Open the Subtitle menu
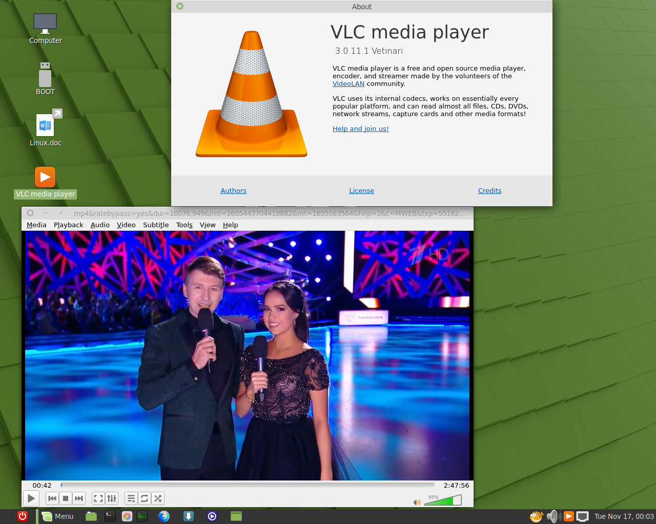This screenshot has width=656, height=524. coord(156,225)
